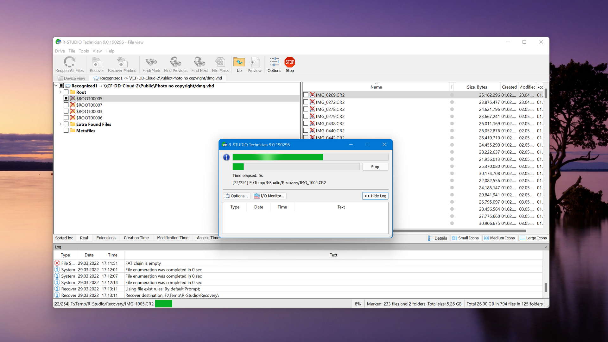Open the Options toolbar icon
This screenshot has width=608, height=342.
(x=274, y=65)
